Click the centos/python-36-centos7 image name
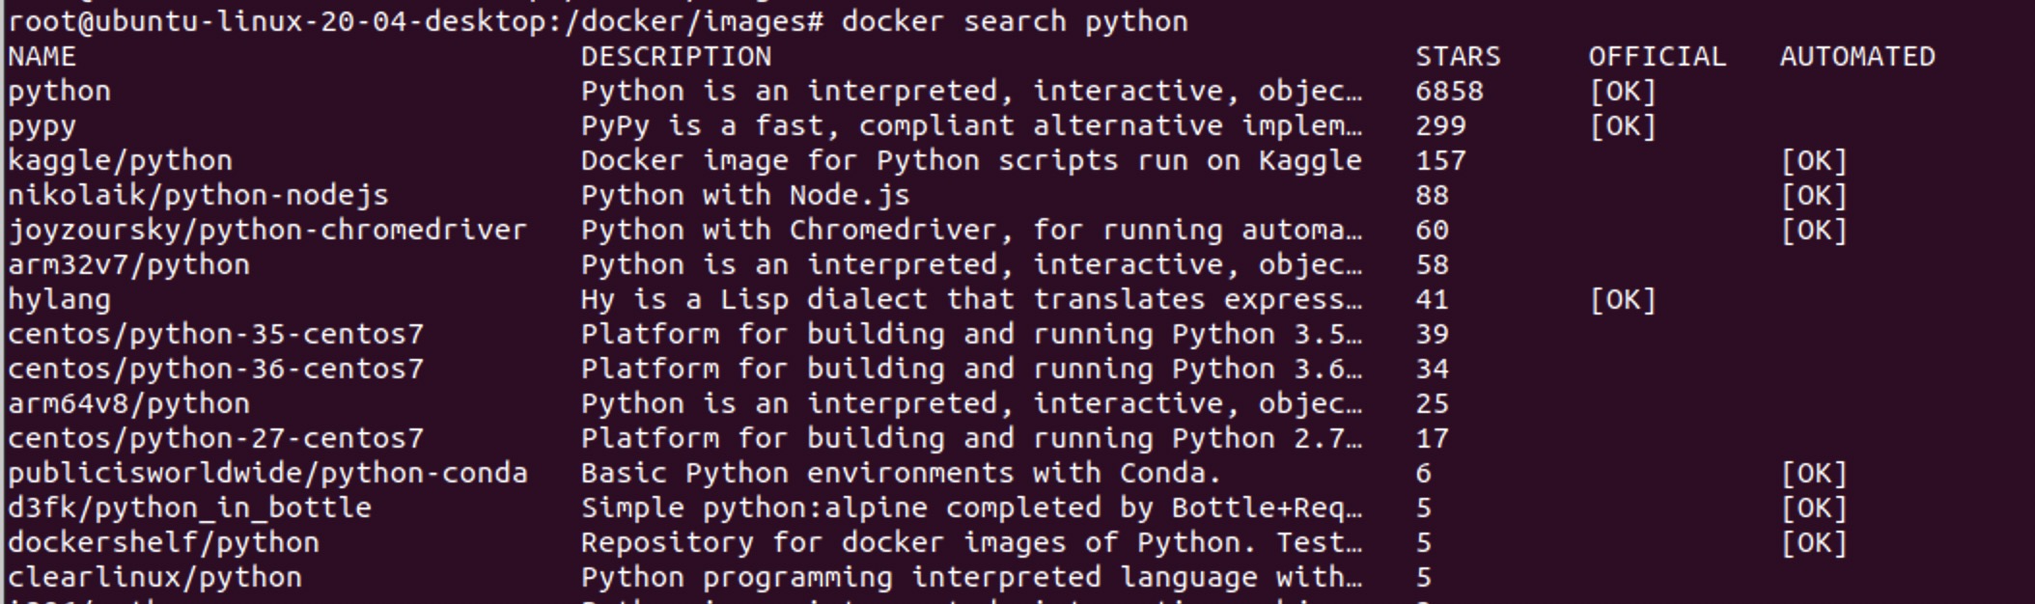Viewport: 2035px width, 604px height. click(x=215, y=370)
